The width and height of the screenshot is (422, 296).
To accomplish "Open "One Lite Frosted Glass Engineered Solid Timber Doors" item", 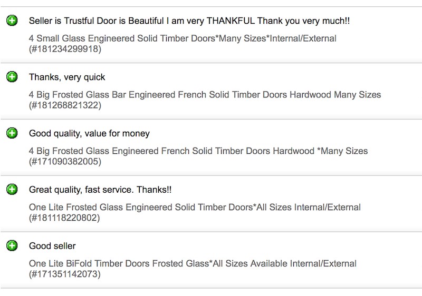I will 195,207.
